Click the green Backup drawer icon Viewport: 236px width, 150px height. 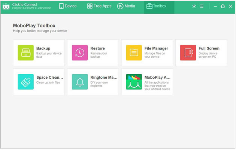[26, 53]
